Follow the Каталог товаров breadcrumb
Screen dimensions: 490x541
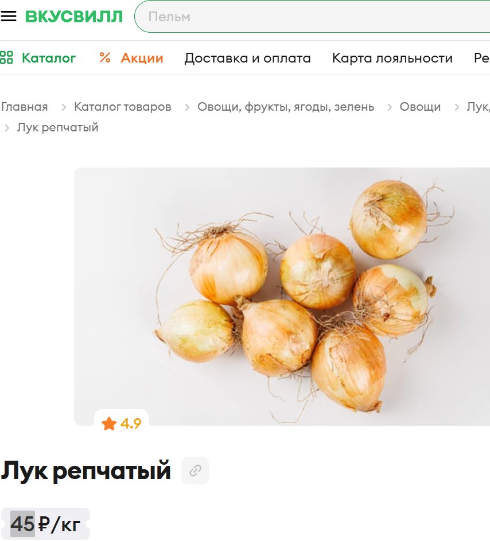coord(123,107)
